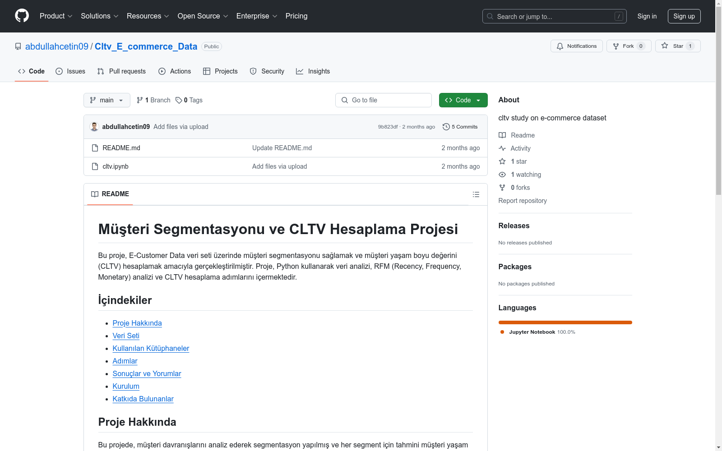Screen dimensions: 722x451
Task: Open the Security tab
Action: pos(267,71)
